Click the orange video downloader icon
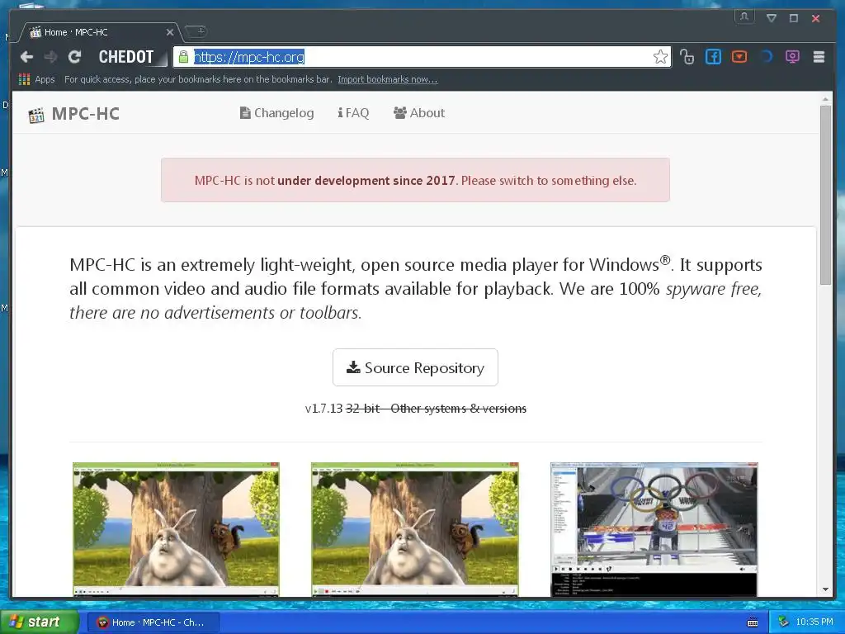Image resolution: width=845 pixels, height=634 pixels. [x=739, y=56]
